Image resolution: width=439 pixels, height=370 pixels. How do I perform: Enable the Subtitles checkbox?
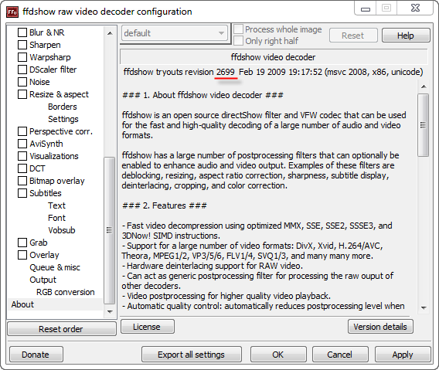22,193
